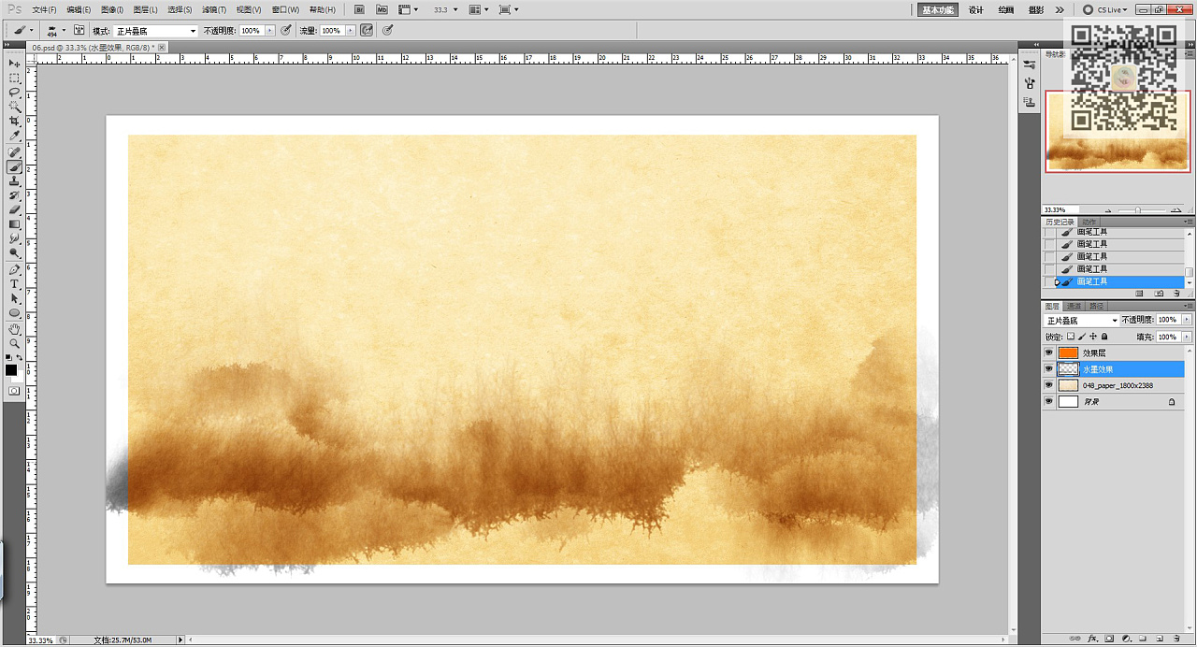Select the Pen tool
This screenshot has height=647, width=1197.
click(14, 269)
